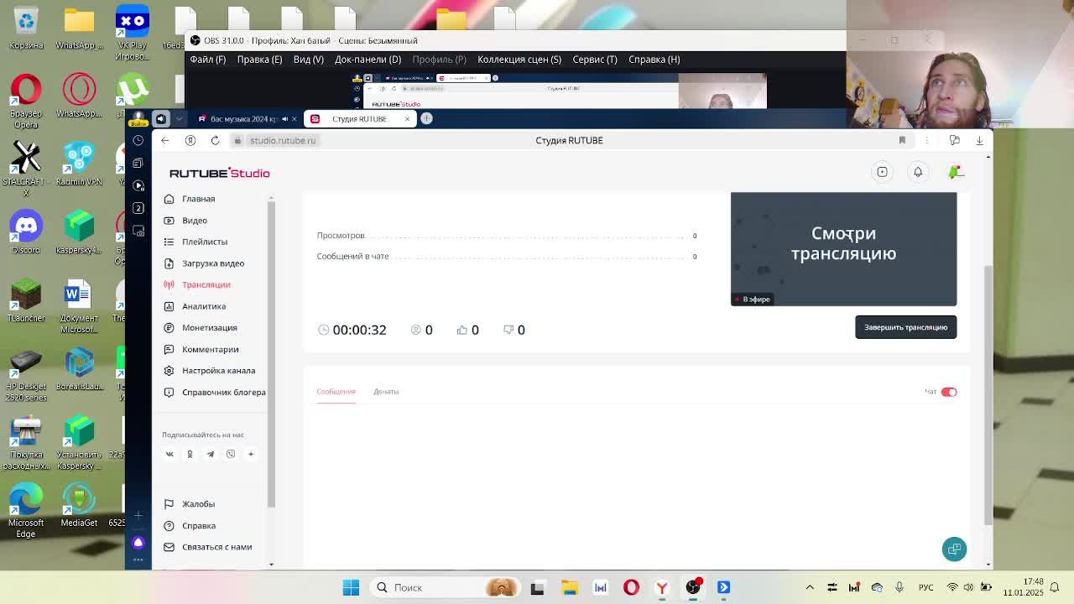Open a new browser tab with plus button
1074x604 pixels.
pyautogui.click(x=426, y=119)
